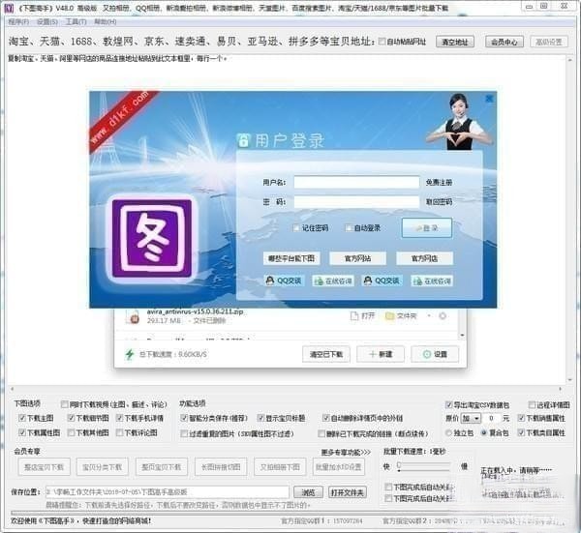This screenshot has width=581, height=533.
Task: Click the 浏览 button
Action: [x=308, y=492]
